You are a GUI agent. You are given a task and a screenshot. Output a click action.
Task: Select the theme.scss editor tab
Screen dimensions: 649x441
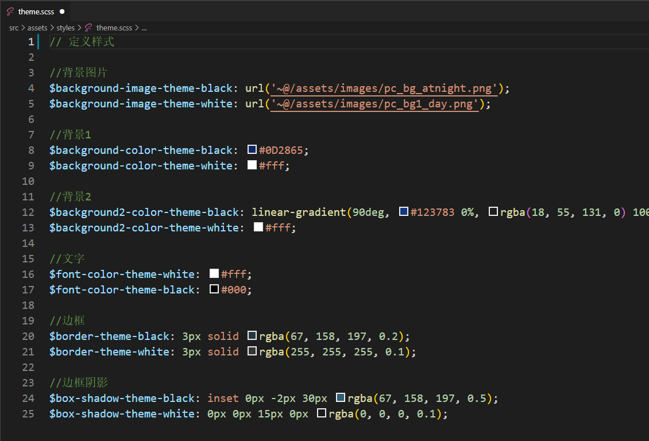(x=36, y=11)
